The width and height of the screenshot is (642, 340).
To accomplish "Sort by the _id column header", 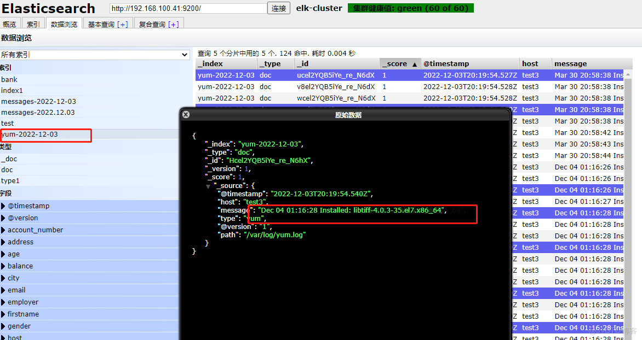I will point(337,64).
